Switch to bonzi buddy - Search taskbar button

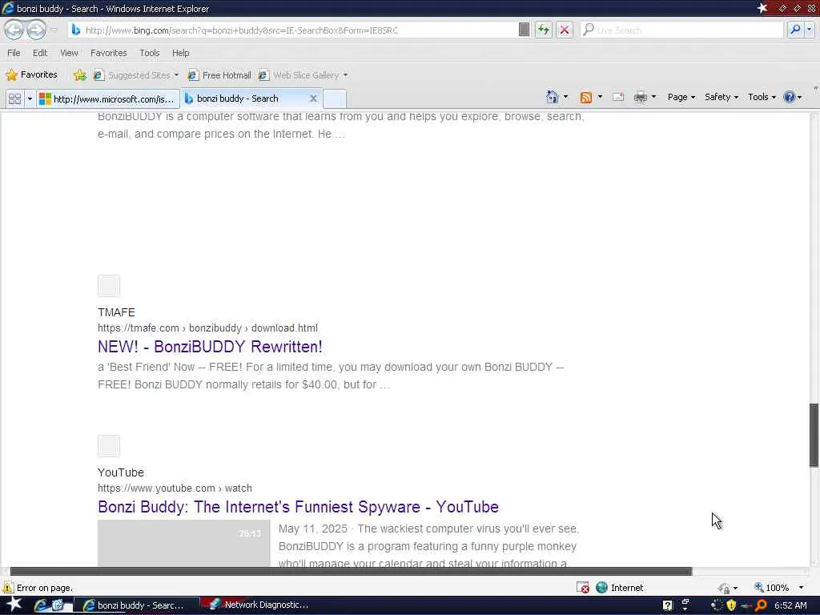[137, 605]
